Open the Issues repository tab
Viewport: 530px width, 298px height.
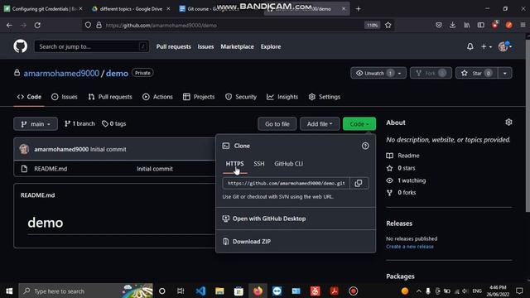65,97
